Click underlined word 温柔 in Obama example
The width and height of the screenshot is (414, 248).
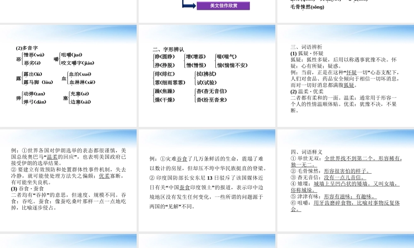[x=52, y=157]
